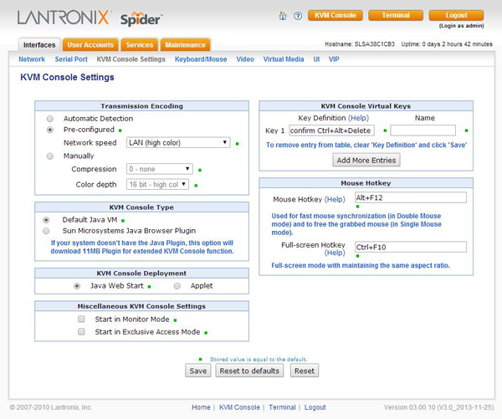Click the question mark help icon

click(x=298, y=16)
